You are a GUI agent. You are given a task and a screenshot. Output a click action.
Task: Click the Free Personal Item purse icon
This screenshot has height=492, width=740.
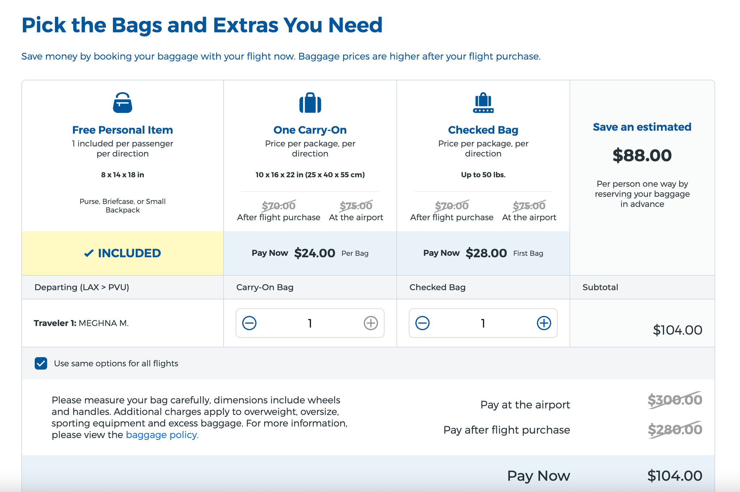tap(122, 103)
